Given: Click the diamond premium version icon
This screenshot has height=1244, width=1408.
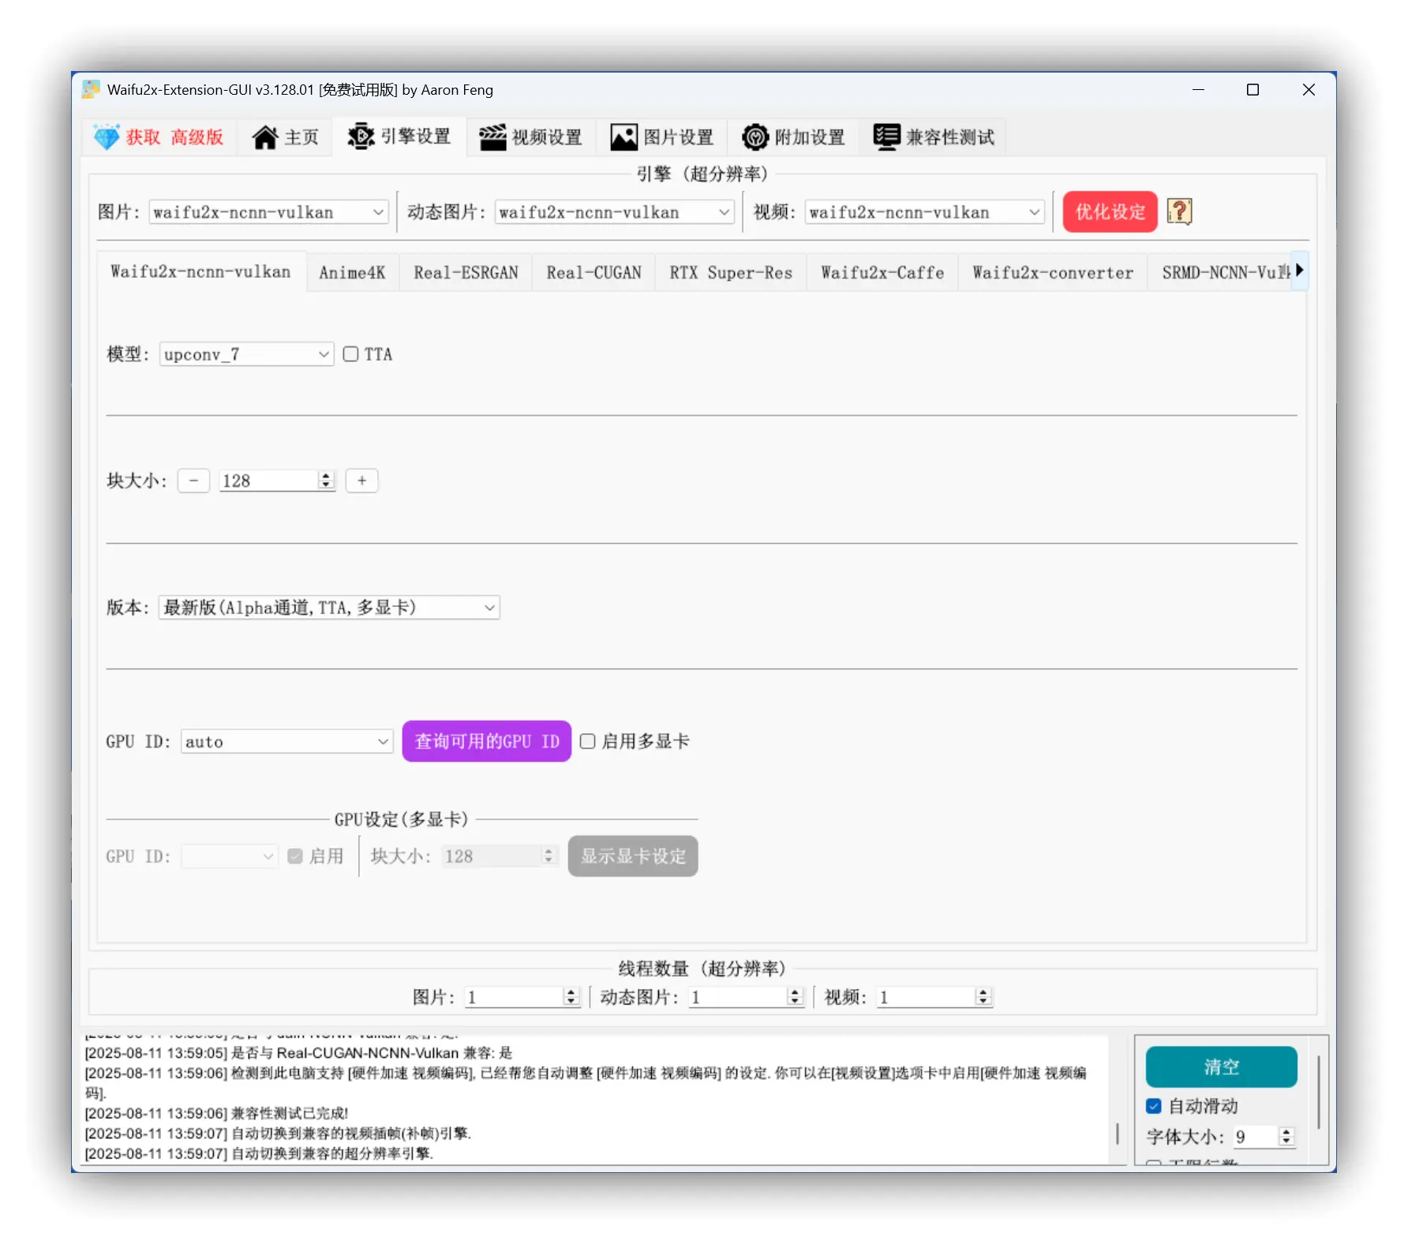Looking at the screenshot, I should 107,137.
